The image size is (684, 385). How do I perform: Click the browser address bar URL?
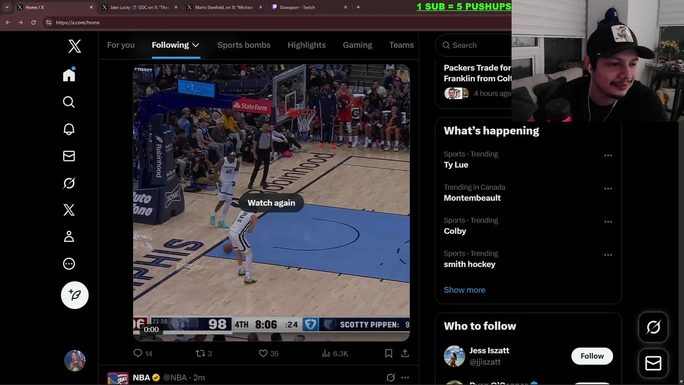coord(77,22)
